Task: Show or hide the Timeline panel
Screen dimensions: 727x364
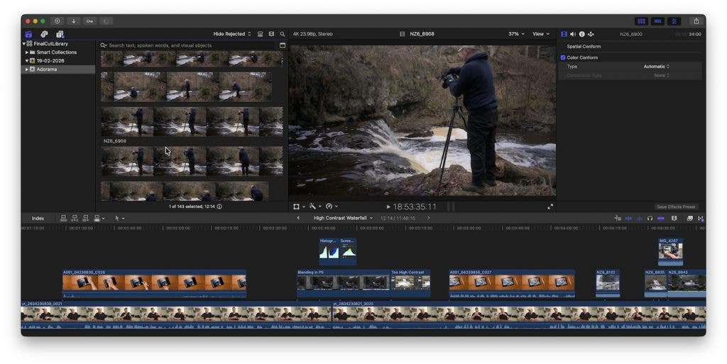Action: point(657,21)
